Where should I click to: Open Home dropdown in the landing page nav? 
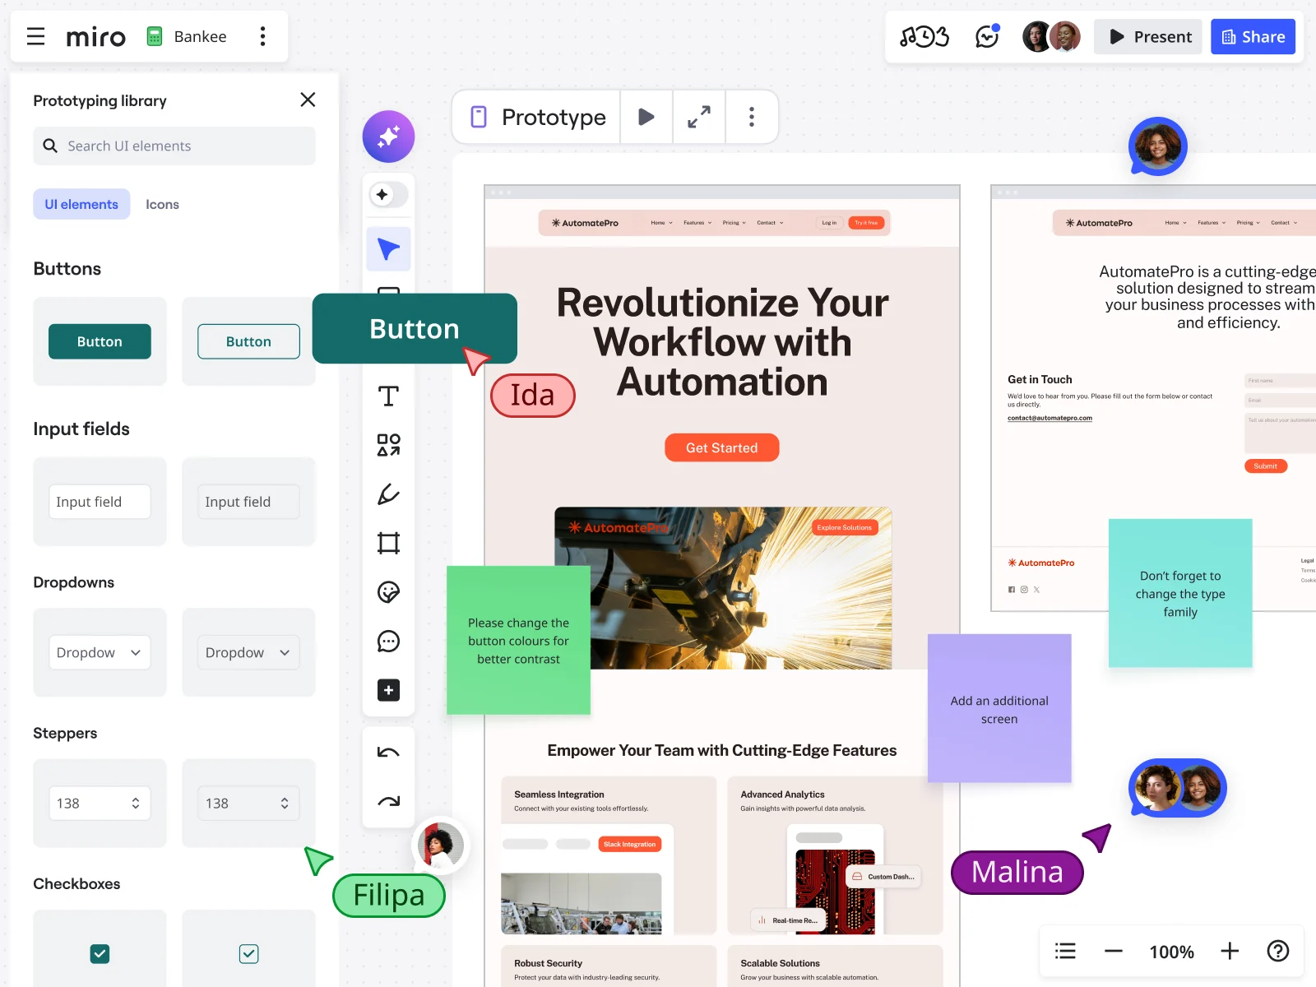tap(662, 223)
